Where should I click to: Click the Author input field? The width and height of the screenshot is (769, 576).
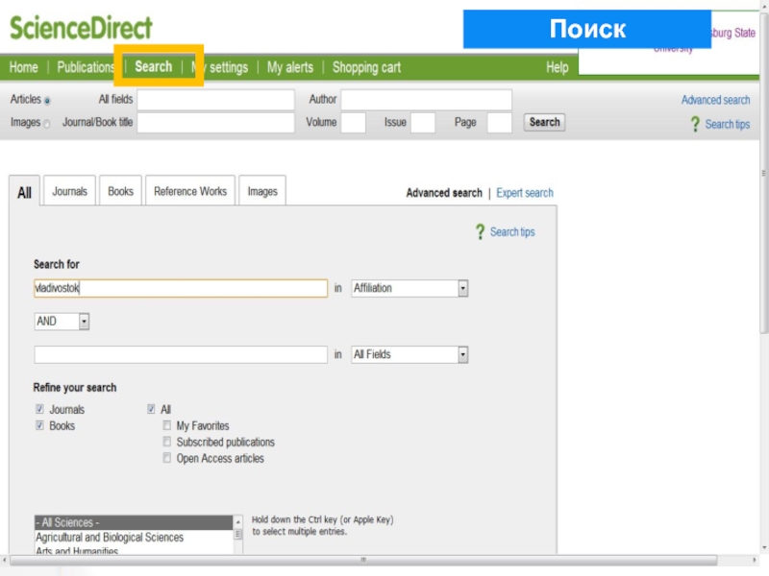426,100
